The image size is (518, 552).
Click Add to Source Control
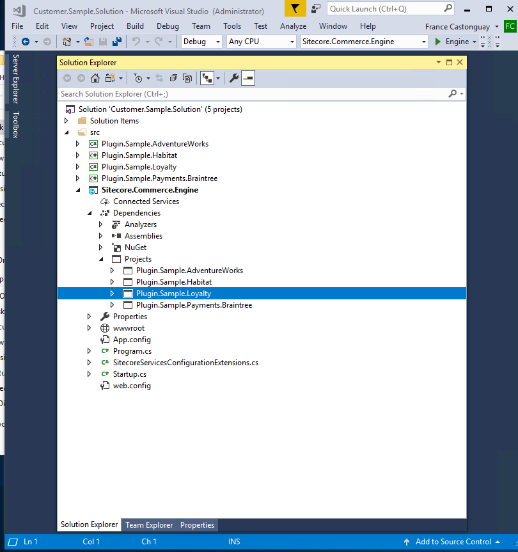[x=453, y=542]
